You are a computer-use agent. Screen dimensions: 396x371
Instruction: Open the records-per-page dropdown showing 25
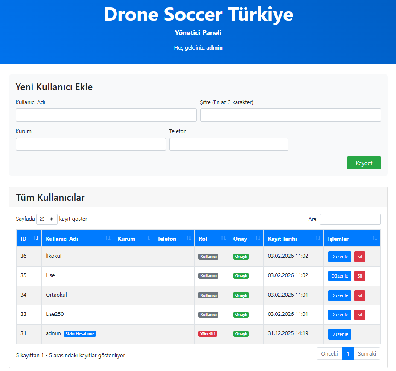click(x=47, y=219)
